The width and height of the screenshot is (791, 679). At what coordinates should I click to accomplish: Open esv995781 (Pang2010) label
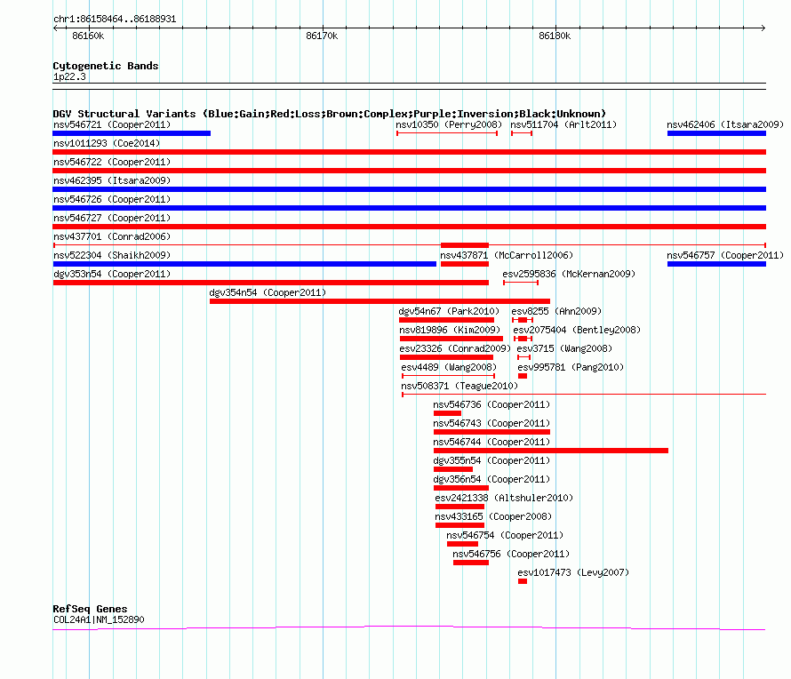pyautogui.click(x=571, y=367)
